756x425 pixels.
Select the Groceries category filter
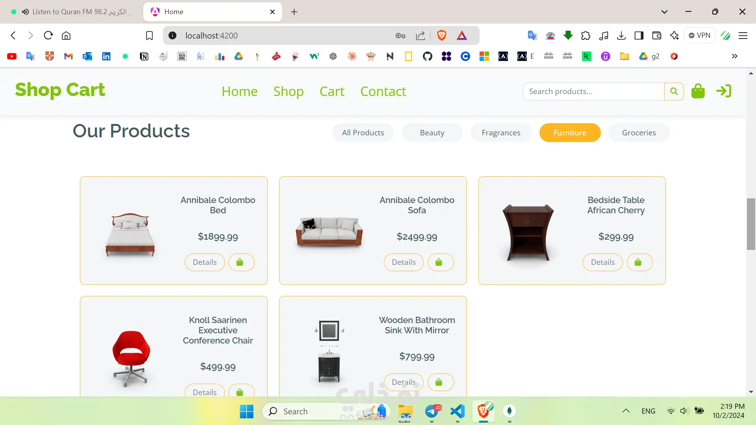pos(639,133)
